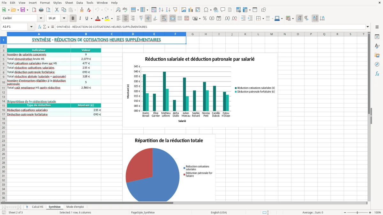Viewport: 383px width, 215px height.
Task: Run the spelling check
Action: pos(125,10)
